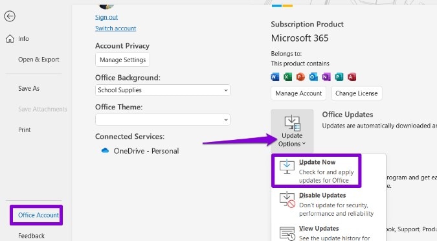Click the Office Updates heading
The image size is (437, 241).
[348, 115]
